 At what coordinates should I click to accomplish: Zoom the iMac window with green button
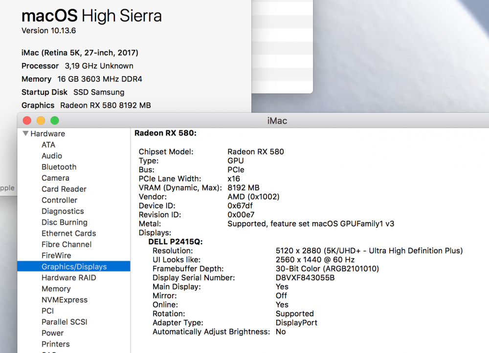point(55,121)
